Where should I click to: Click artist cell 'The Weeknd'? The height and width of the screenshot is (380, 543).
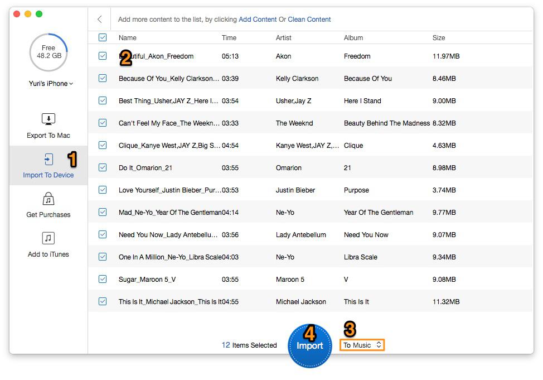click(294, 123)
